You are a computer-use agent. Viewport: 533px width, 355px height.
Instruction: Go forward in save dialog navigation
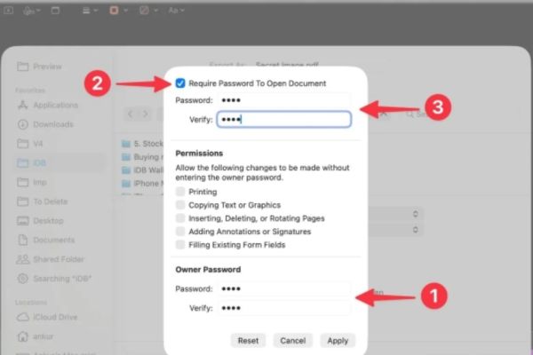click(x=145, y=114)
